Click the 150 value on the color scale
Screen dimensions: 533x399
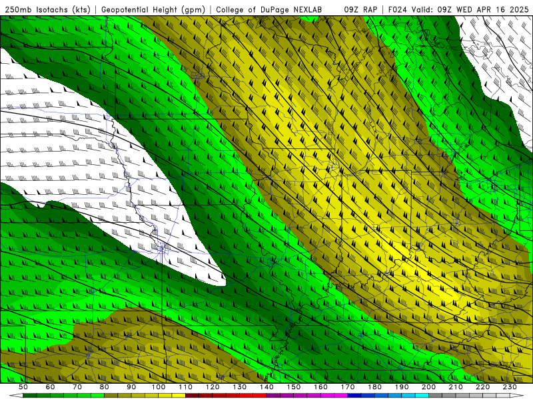tap(293, 387)
